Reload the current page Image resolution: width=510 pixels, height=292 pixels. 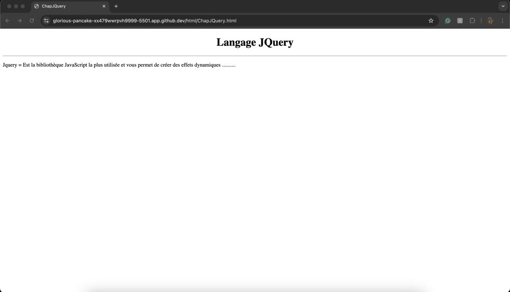coord(32,21)
